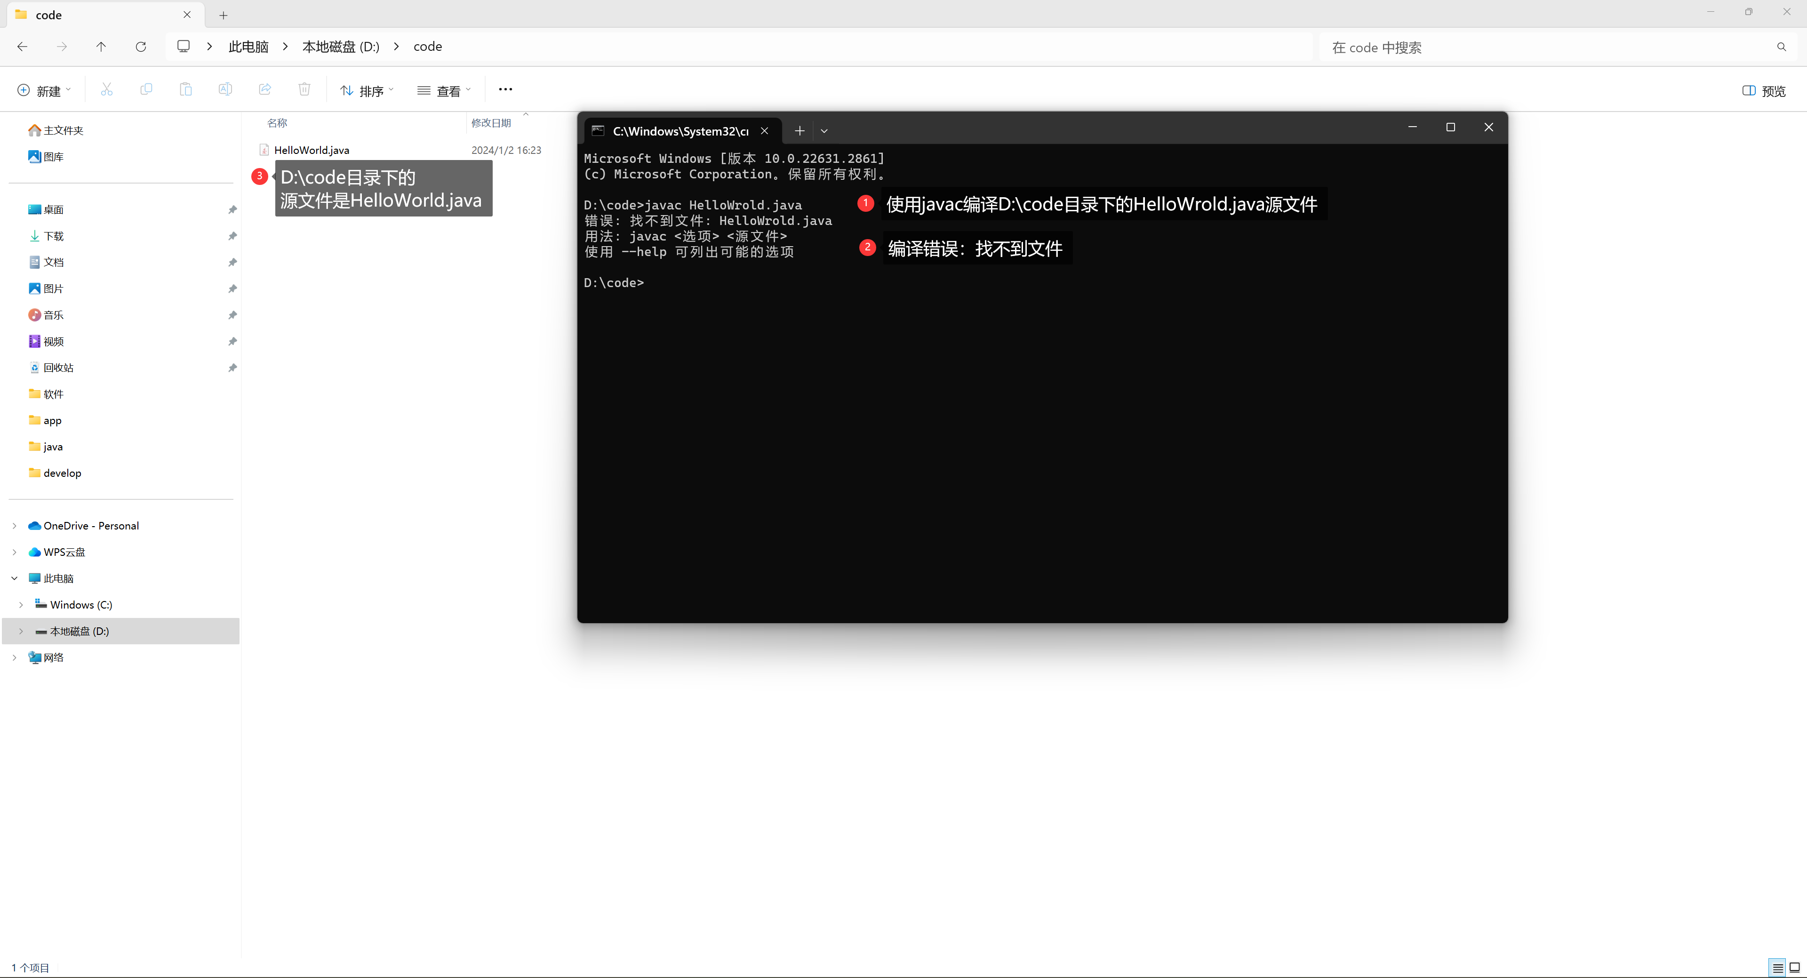Select the code tab in Explorer

(105, 15)
